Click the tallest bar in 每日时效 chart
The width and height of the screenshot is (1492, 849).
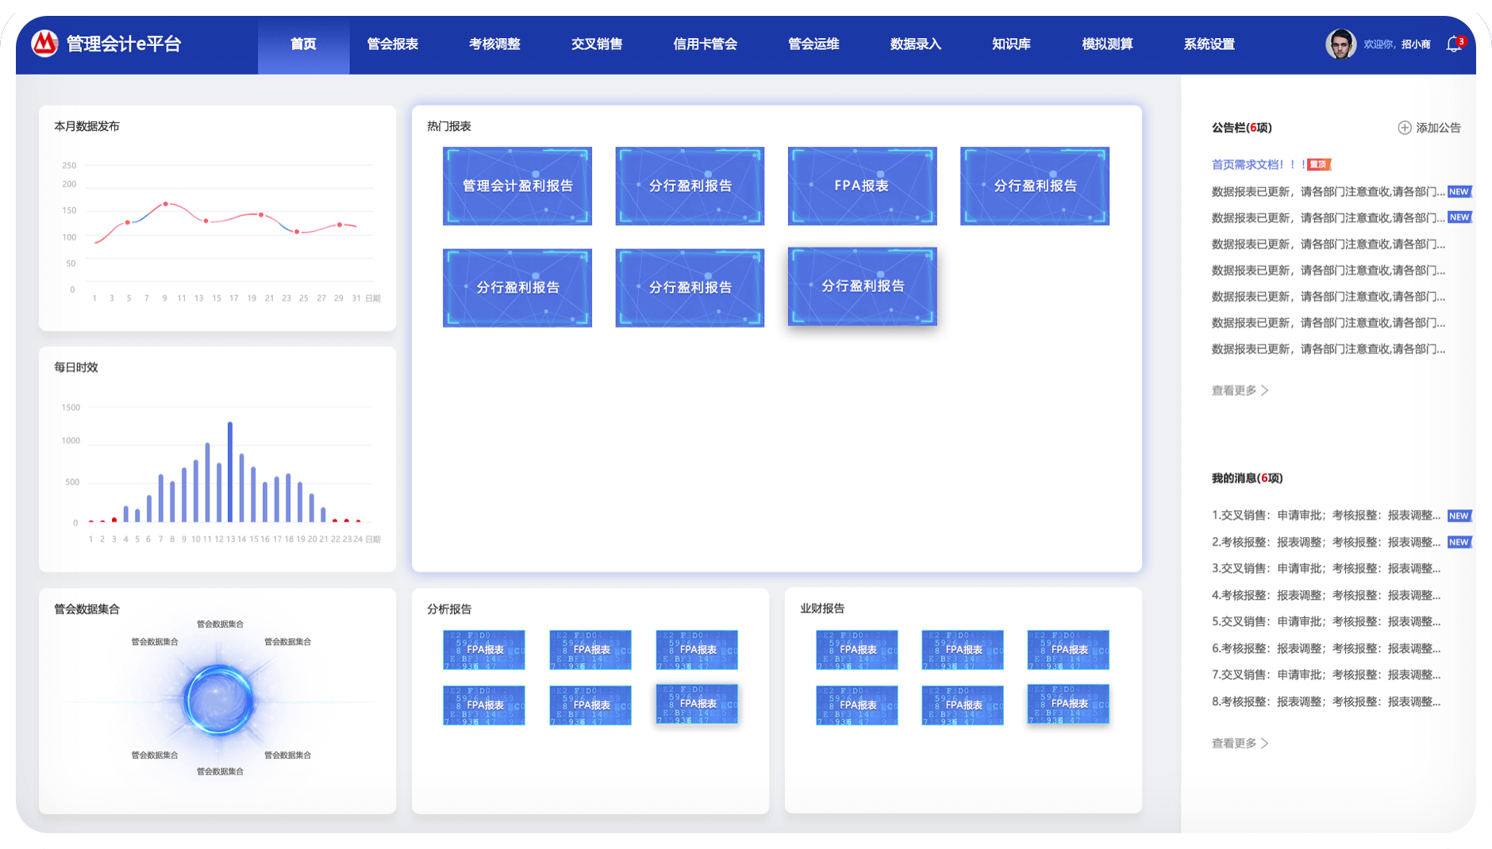coord(230,471)
